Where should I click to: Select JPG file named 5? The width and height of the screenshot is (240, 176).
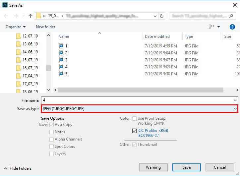tap(63, 74)
